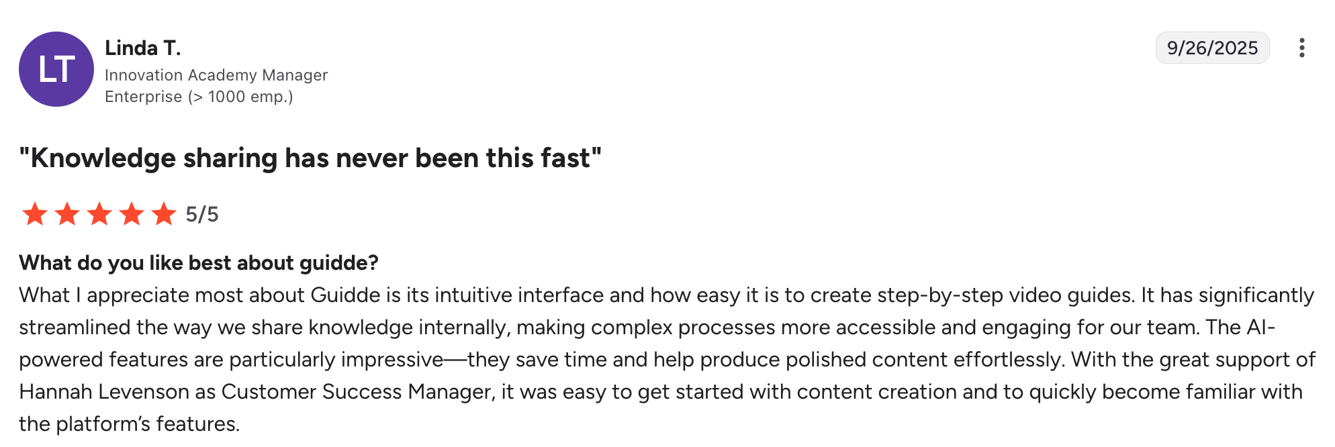Click the review title "Knowledge sharing has never been this fast"
Screen dimensions: 1335x447
pyautogui.click(x=310, y=158)
